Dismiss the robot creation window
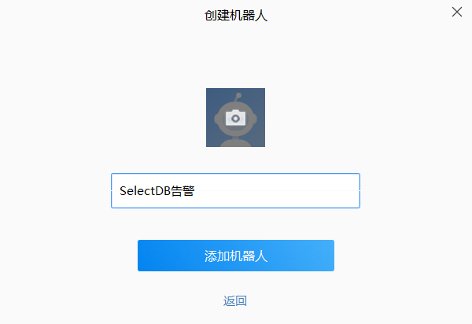 [456, 12]
